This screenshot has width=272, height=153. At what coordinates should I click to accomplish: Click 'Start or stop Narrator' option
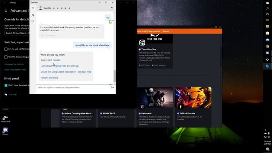51,60
